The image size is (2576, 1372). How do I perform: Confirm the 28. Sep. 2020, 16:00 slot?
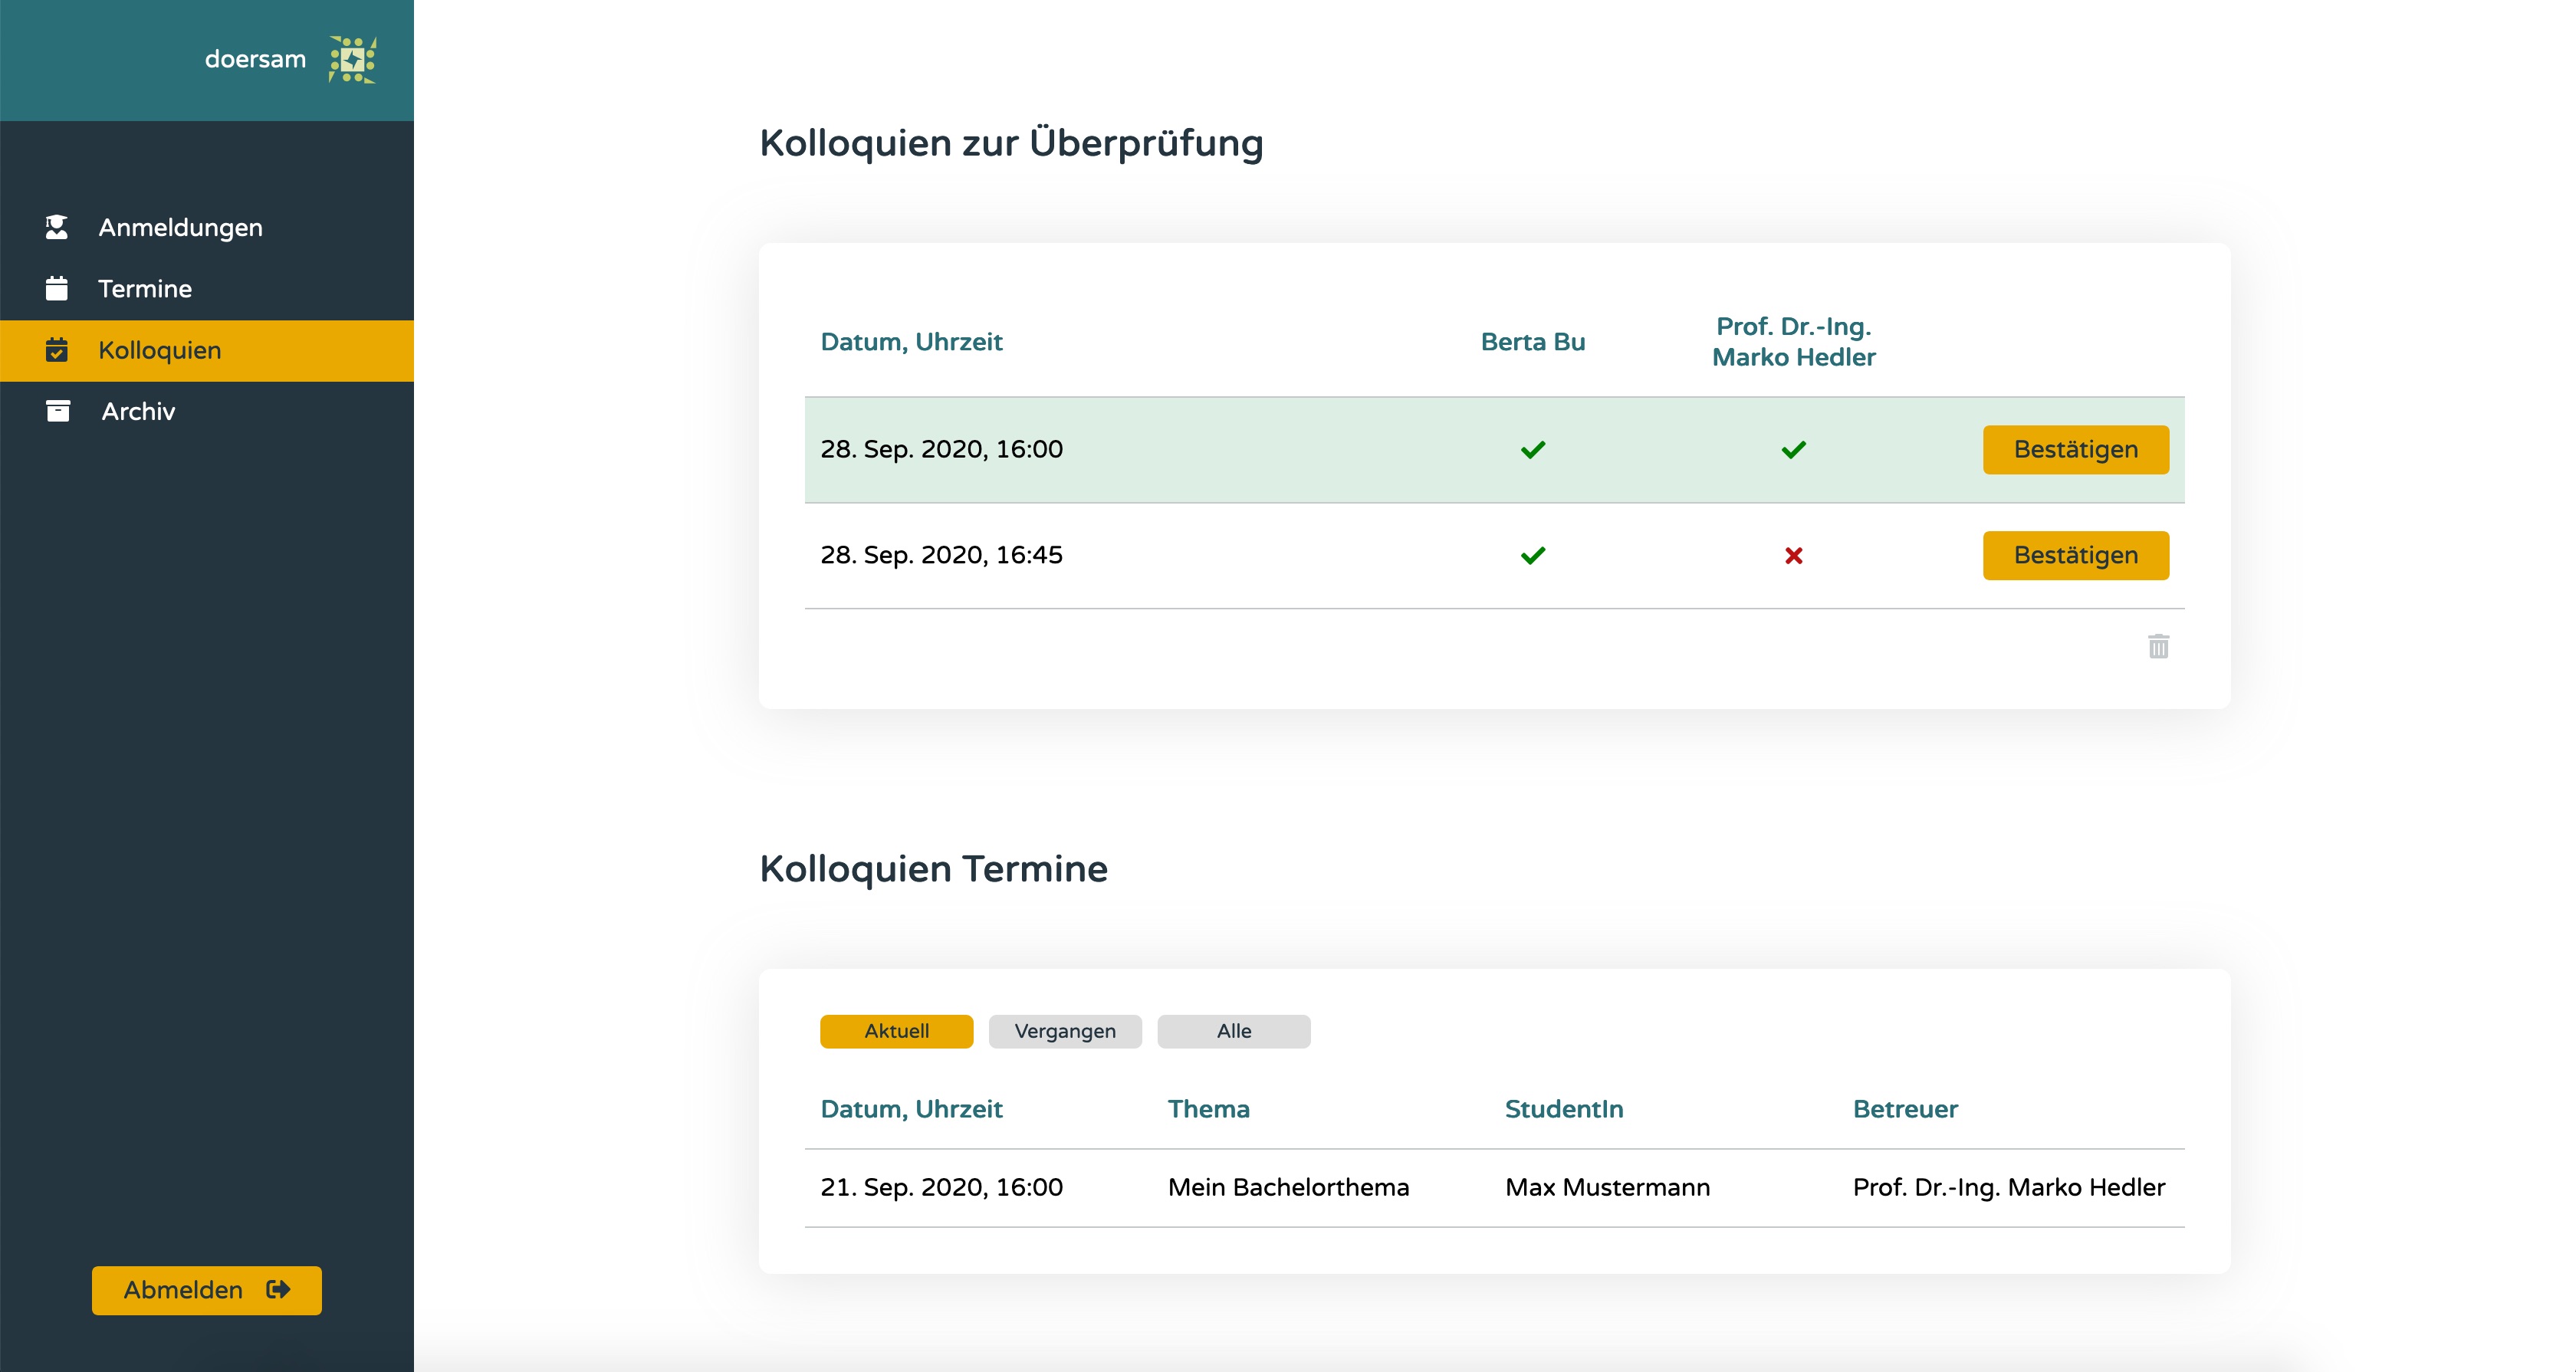[x=2076, y=450]
